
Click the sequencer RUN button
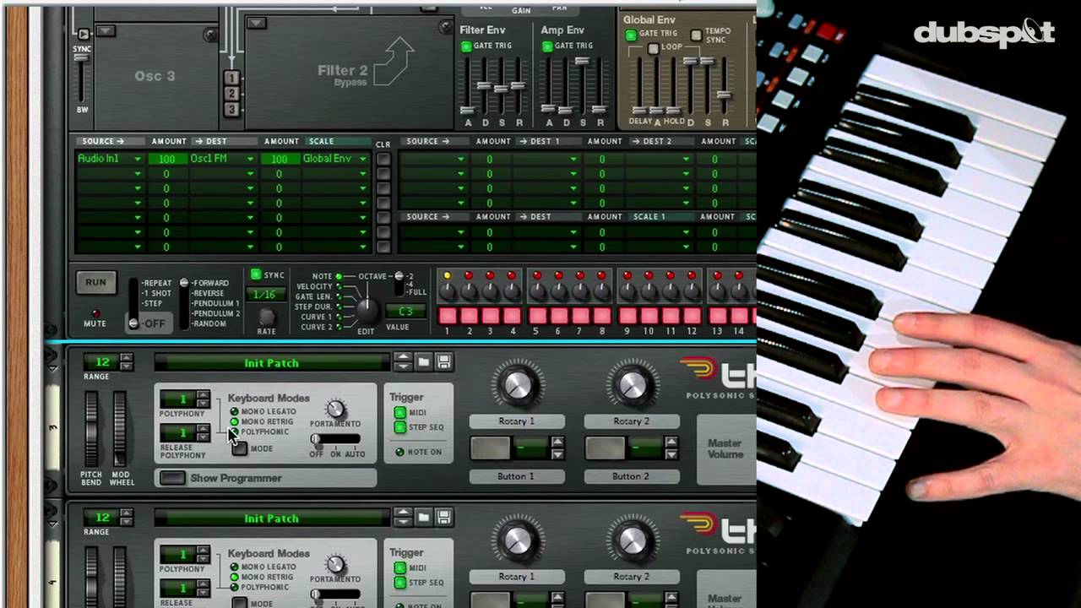[x=95, y=283]
